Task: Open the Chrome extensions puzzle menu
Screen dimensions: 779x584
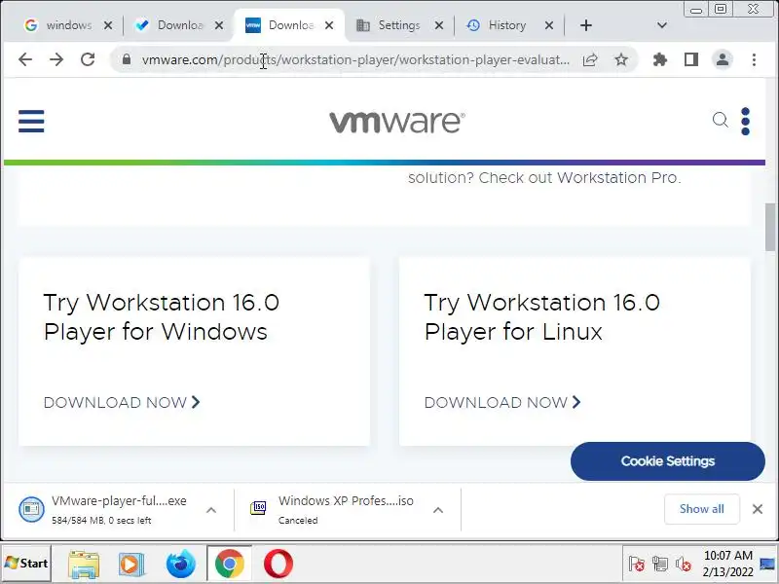Action: (x=660, y=59)
